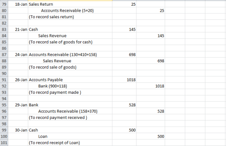Select the Sales Revenue cell in row 88
This screenshot has height=146, width=226.
point(70,61)
